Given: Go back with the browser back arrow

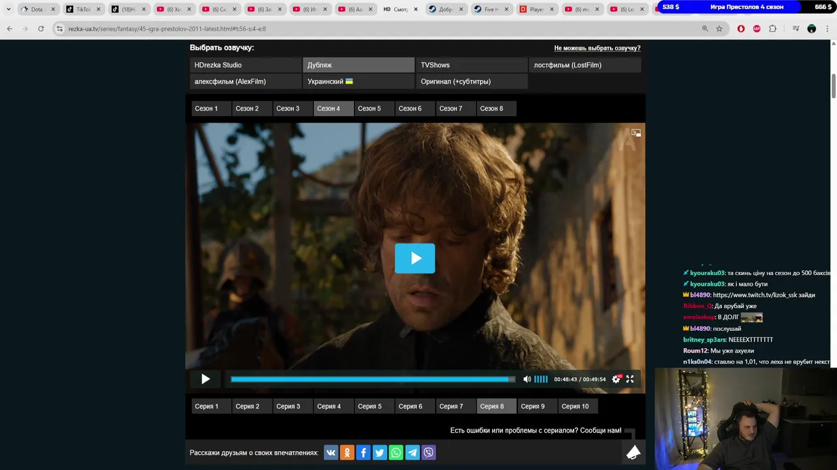Looking at the screenshot, I should point(9,29).
